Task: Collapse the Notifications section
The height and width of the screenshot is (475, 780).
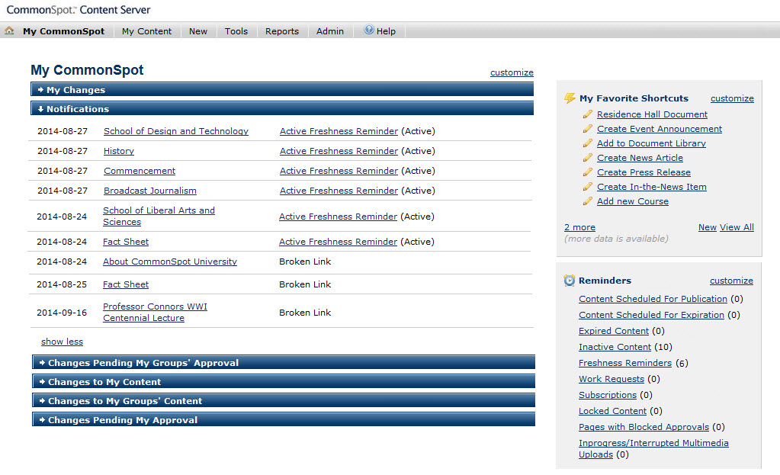Action: pyautogui.click(x=282, y=108)
